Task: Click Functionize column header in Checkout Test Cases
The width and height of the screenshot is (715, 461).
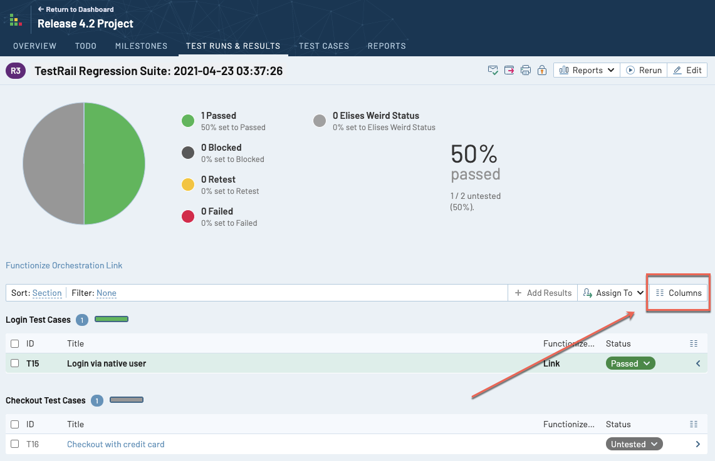Action: click(x=568, y=424)
